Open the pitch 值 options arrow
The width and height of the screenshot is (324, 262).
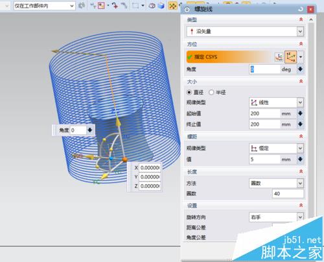tap(300, 160)
